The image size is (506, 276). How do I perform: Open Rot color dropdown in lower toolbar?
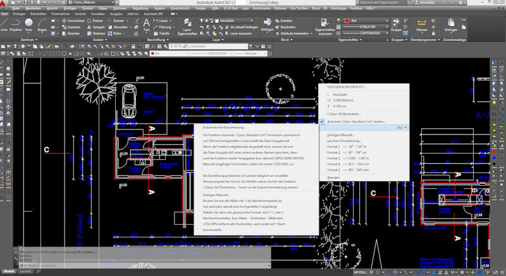(x=168, y=54)
